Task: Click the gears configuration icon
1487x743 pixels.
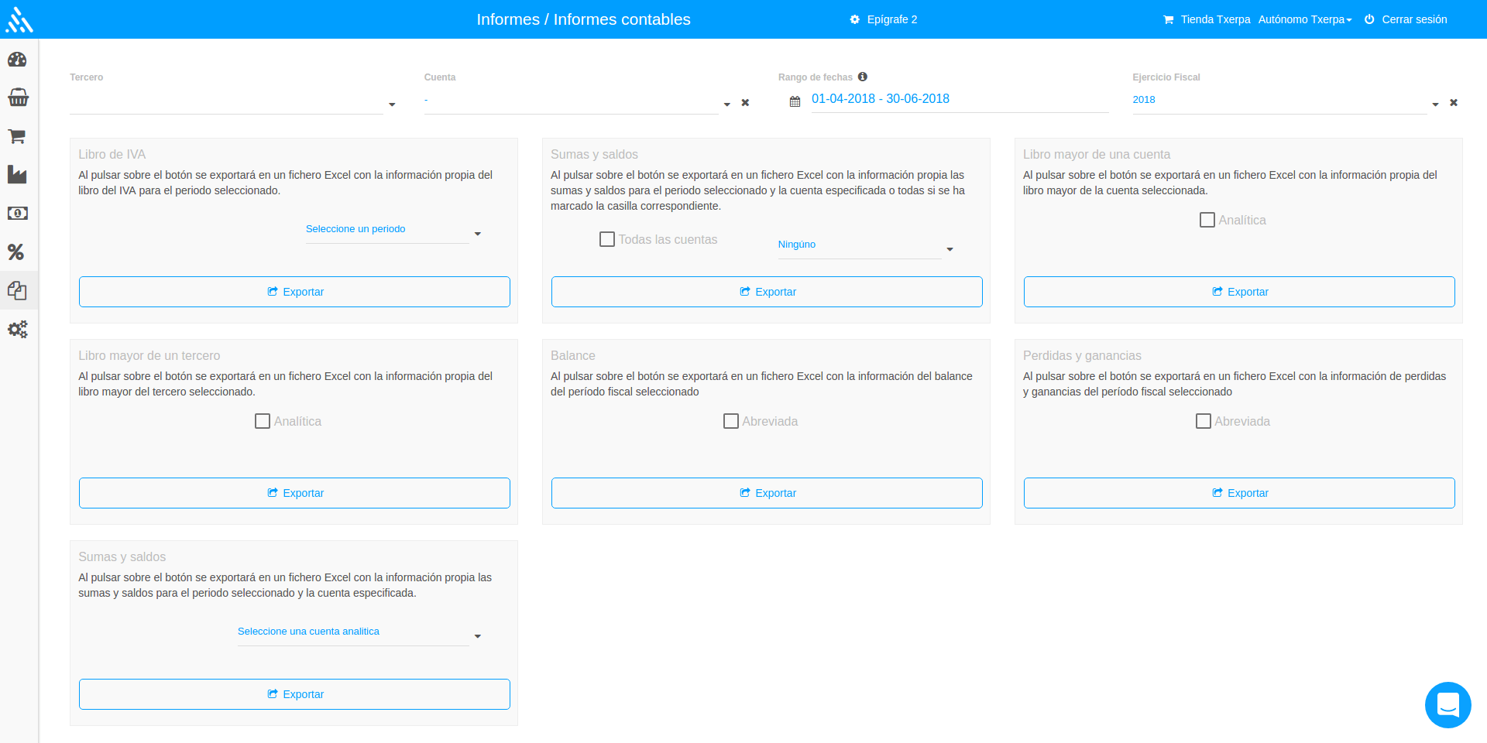Action: coord(17,329)
